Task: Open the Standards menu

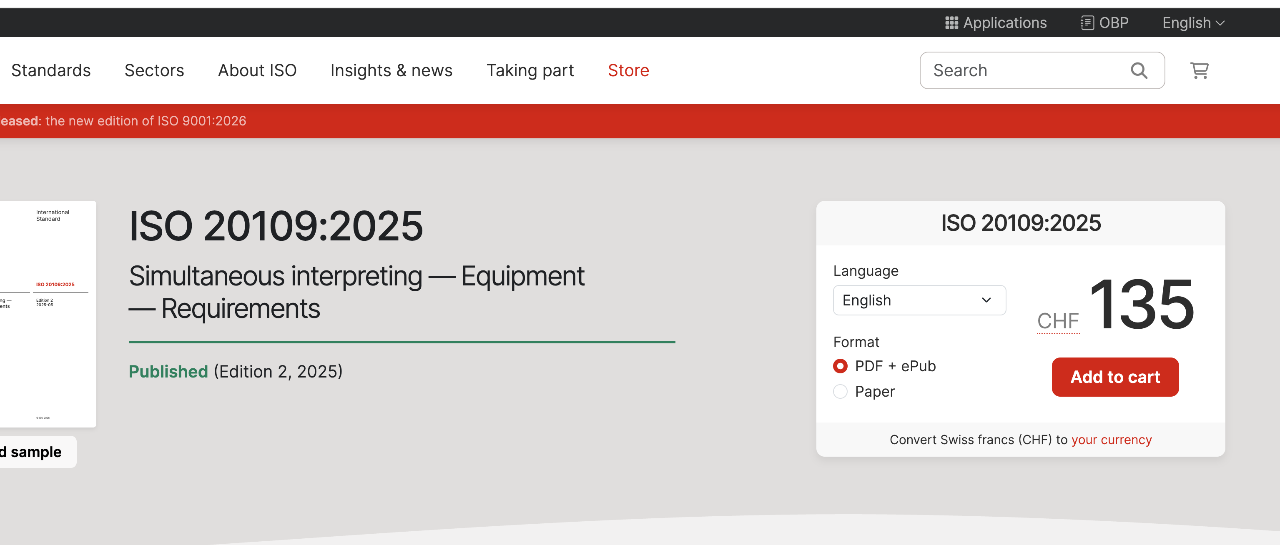Action: tap(51, 70)
